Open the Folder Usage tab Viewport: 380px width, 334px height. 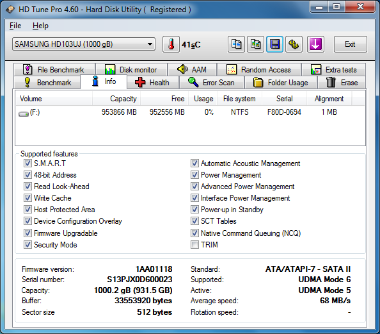[281, 83]
